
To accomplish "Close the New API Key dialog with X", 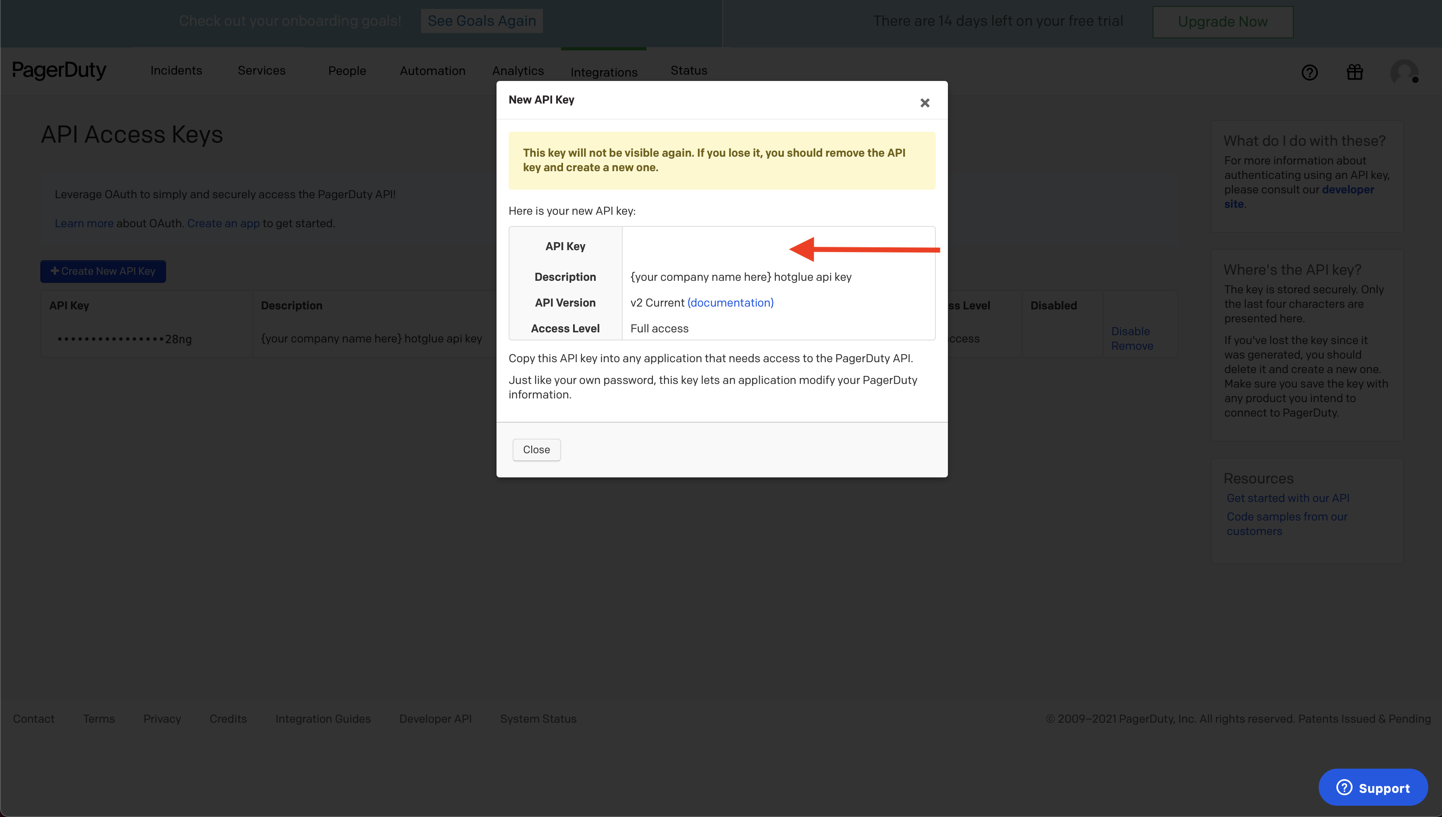I will [925, 103].
